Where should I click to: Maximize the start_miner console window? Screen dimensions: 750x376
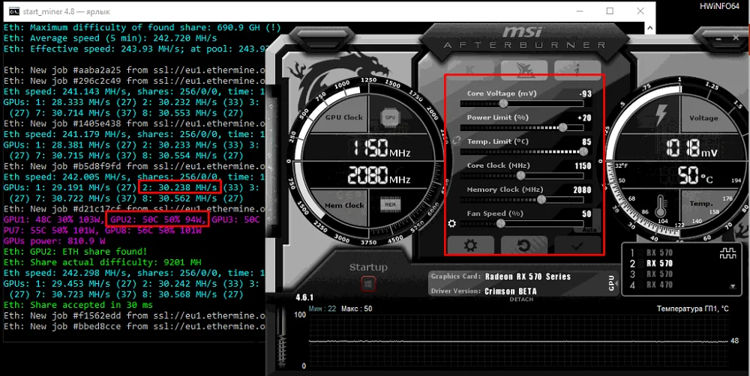pyautogui.click(x=610, y=11)
